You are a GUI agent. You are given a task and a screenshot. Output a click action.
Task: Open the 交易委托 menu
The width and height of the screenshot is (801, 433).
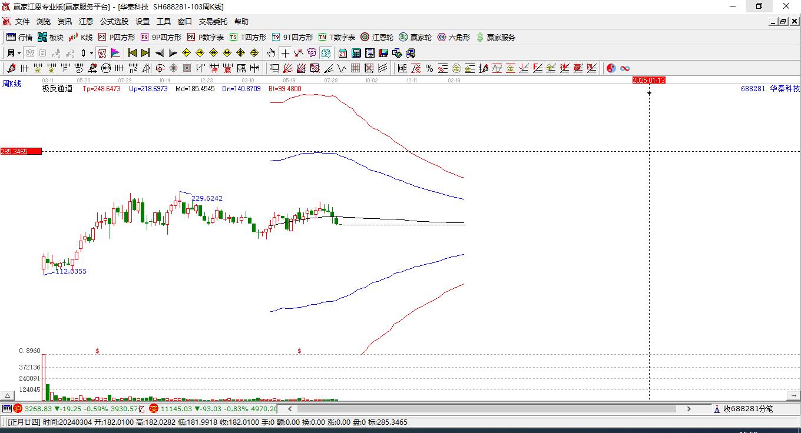(x=213, y=22)
